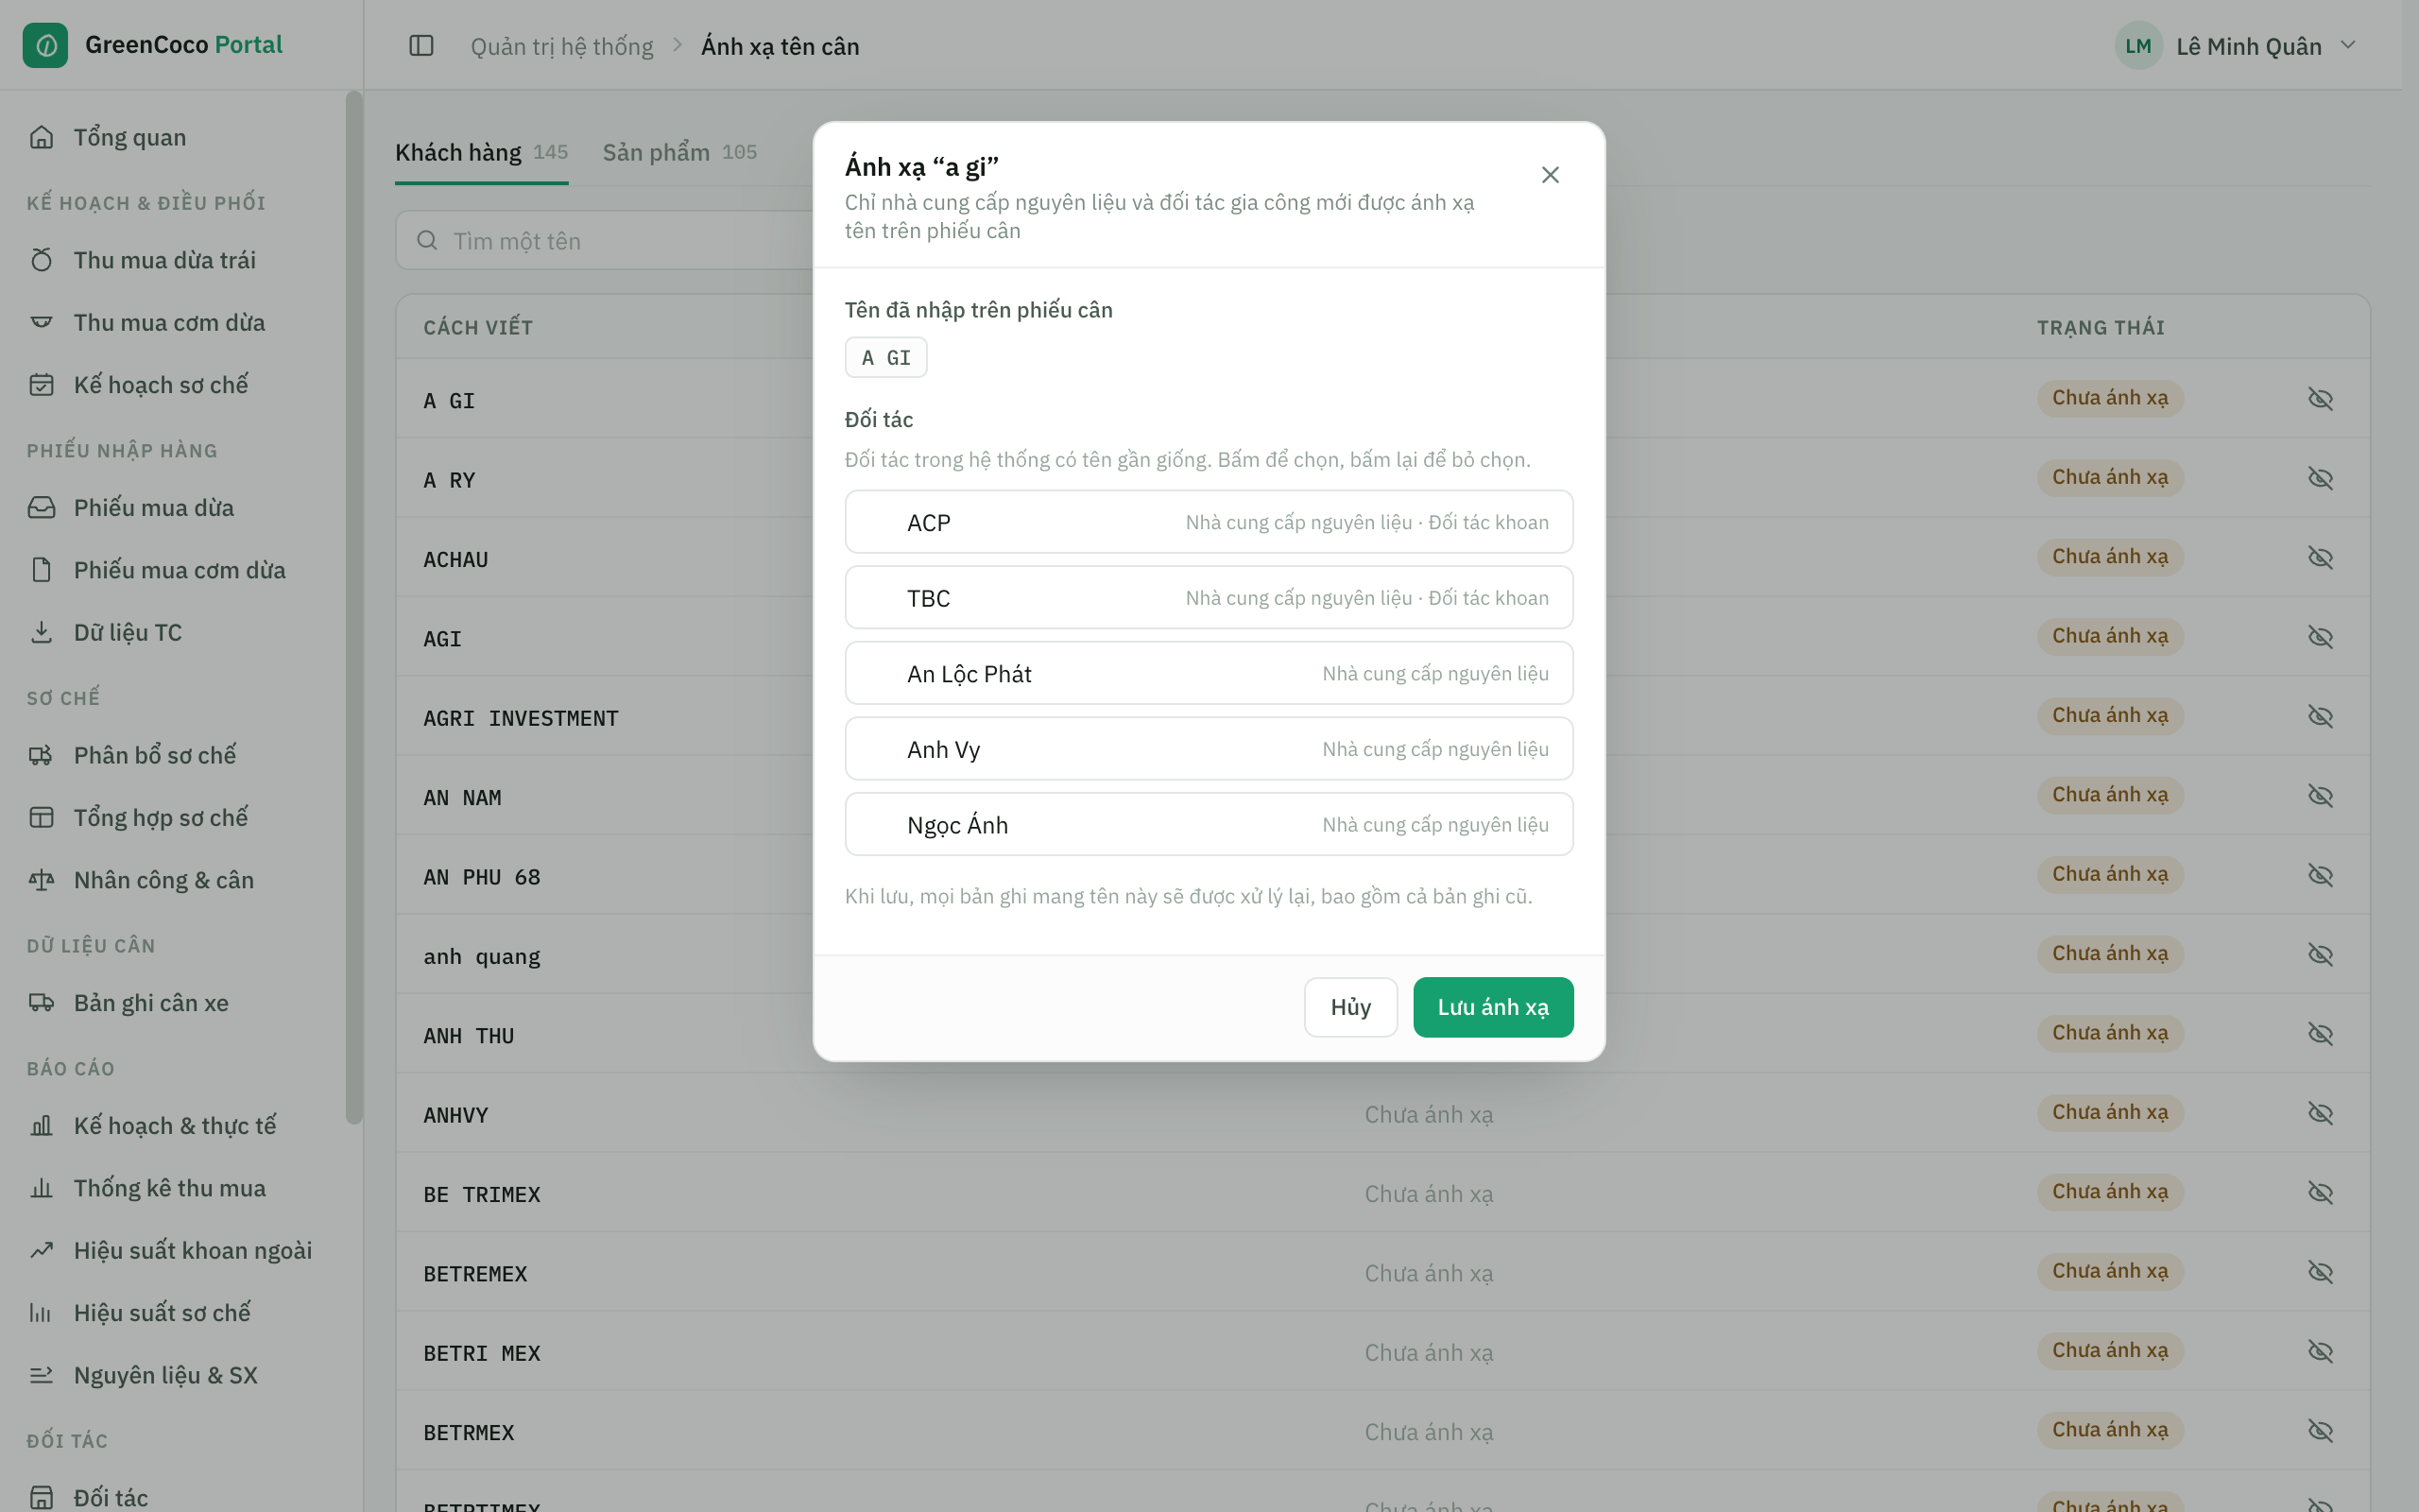Switch to Sản phẩm tab

(x=679, y=152)
